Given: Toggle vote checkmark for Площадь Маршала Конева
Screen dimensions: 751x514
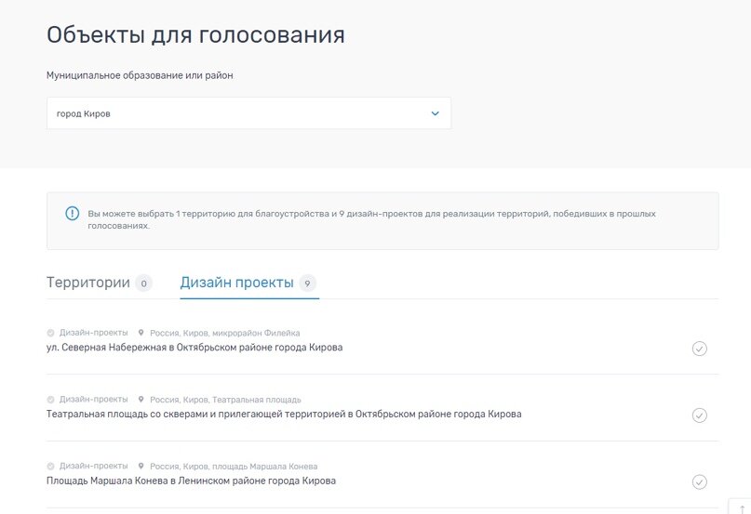Looking at the screenshot, I should coord(699,481).
